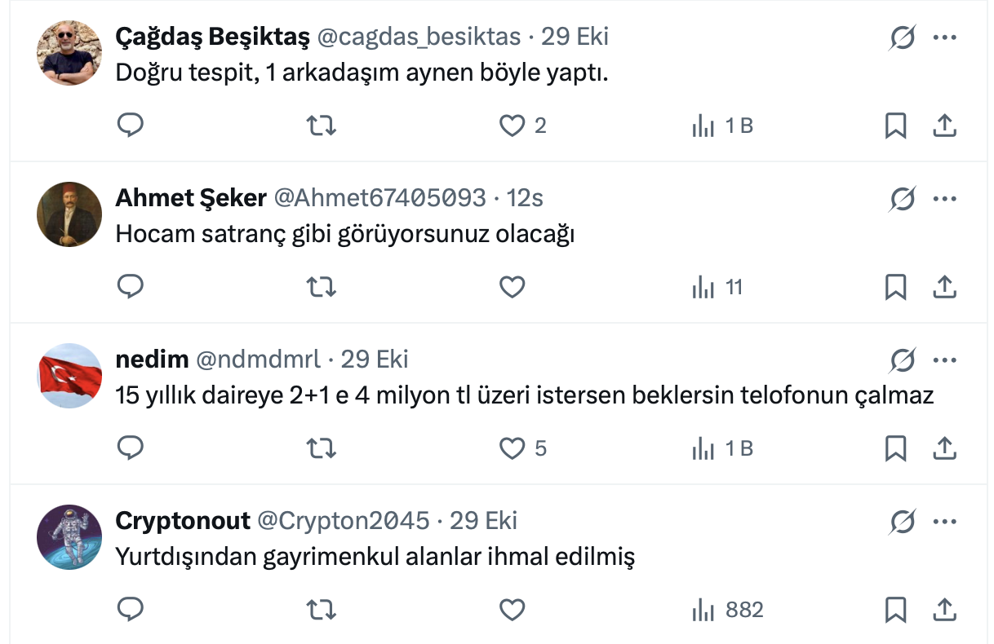The height and width of the screenshot is (644, 994).
Task: Share Ahmet Şeker's tweet
Action: coord(944,287)
